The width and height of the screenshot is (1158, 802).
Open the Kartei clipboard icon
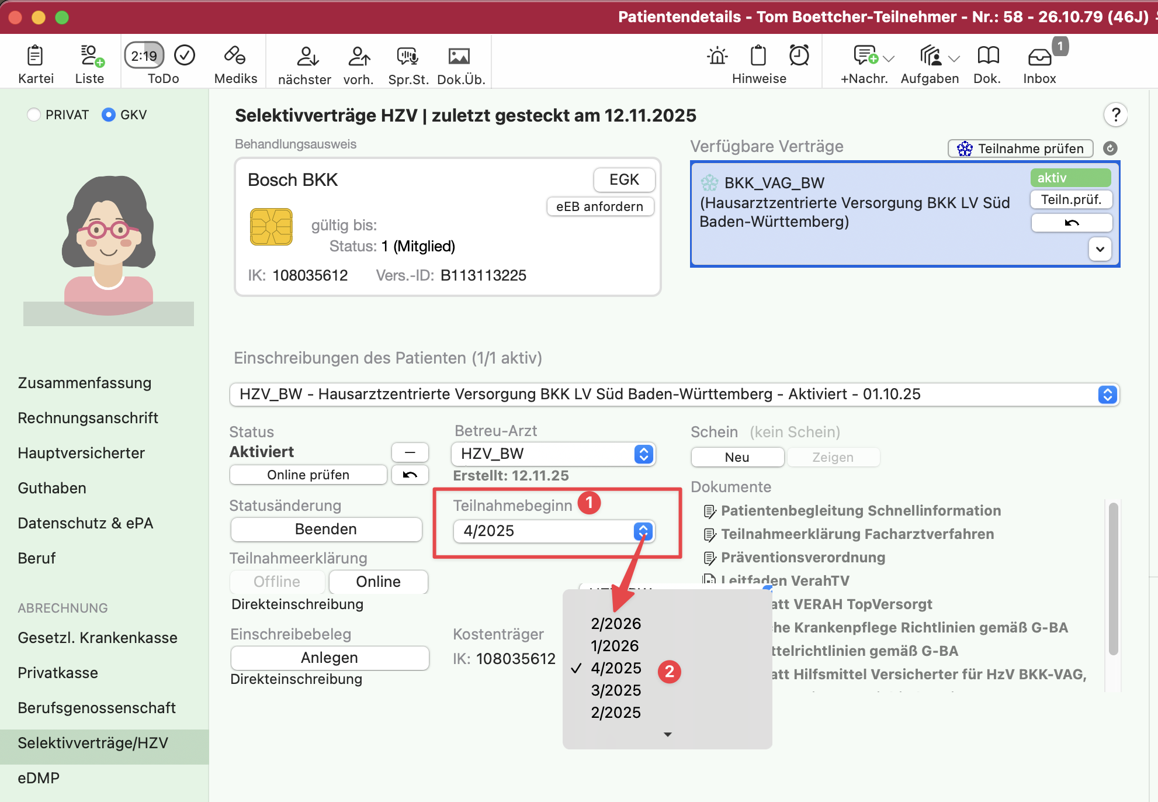point(35,56)
